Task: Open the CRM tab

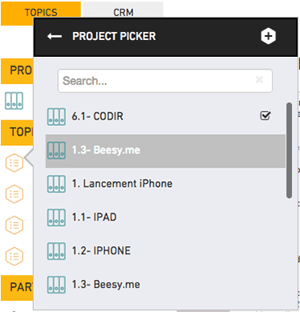Action: [x=123, y=10]
